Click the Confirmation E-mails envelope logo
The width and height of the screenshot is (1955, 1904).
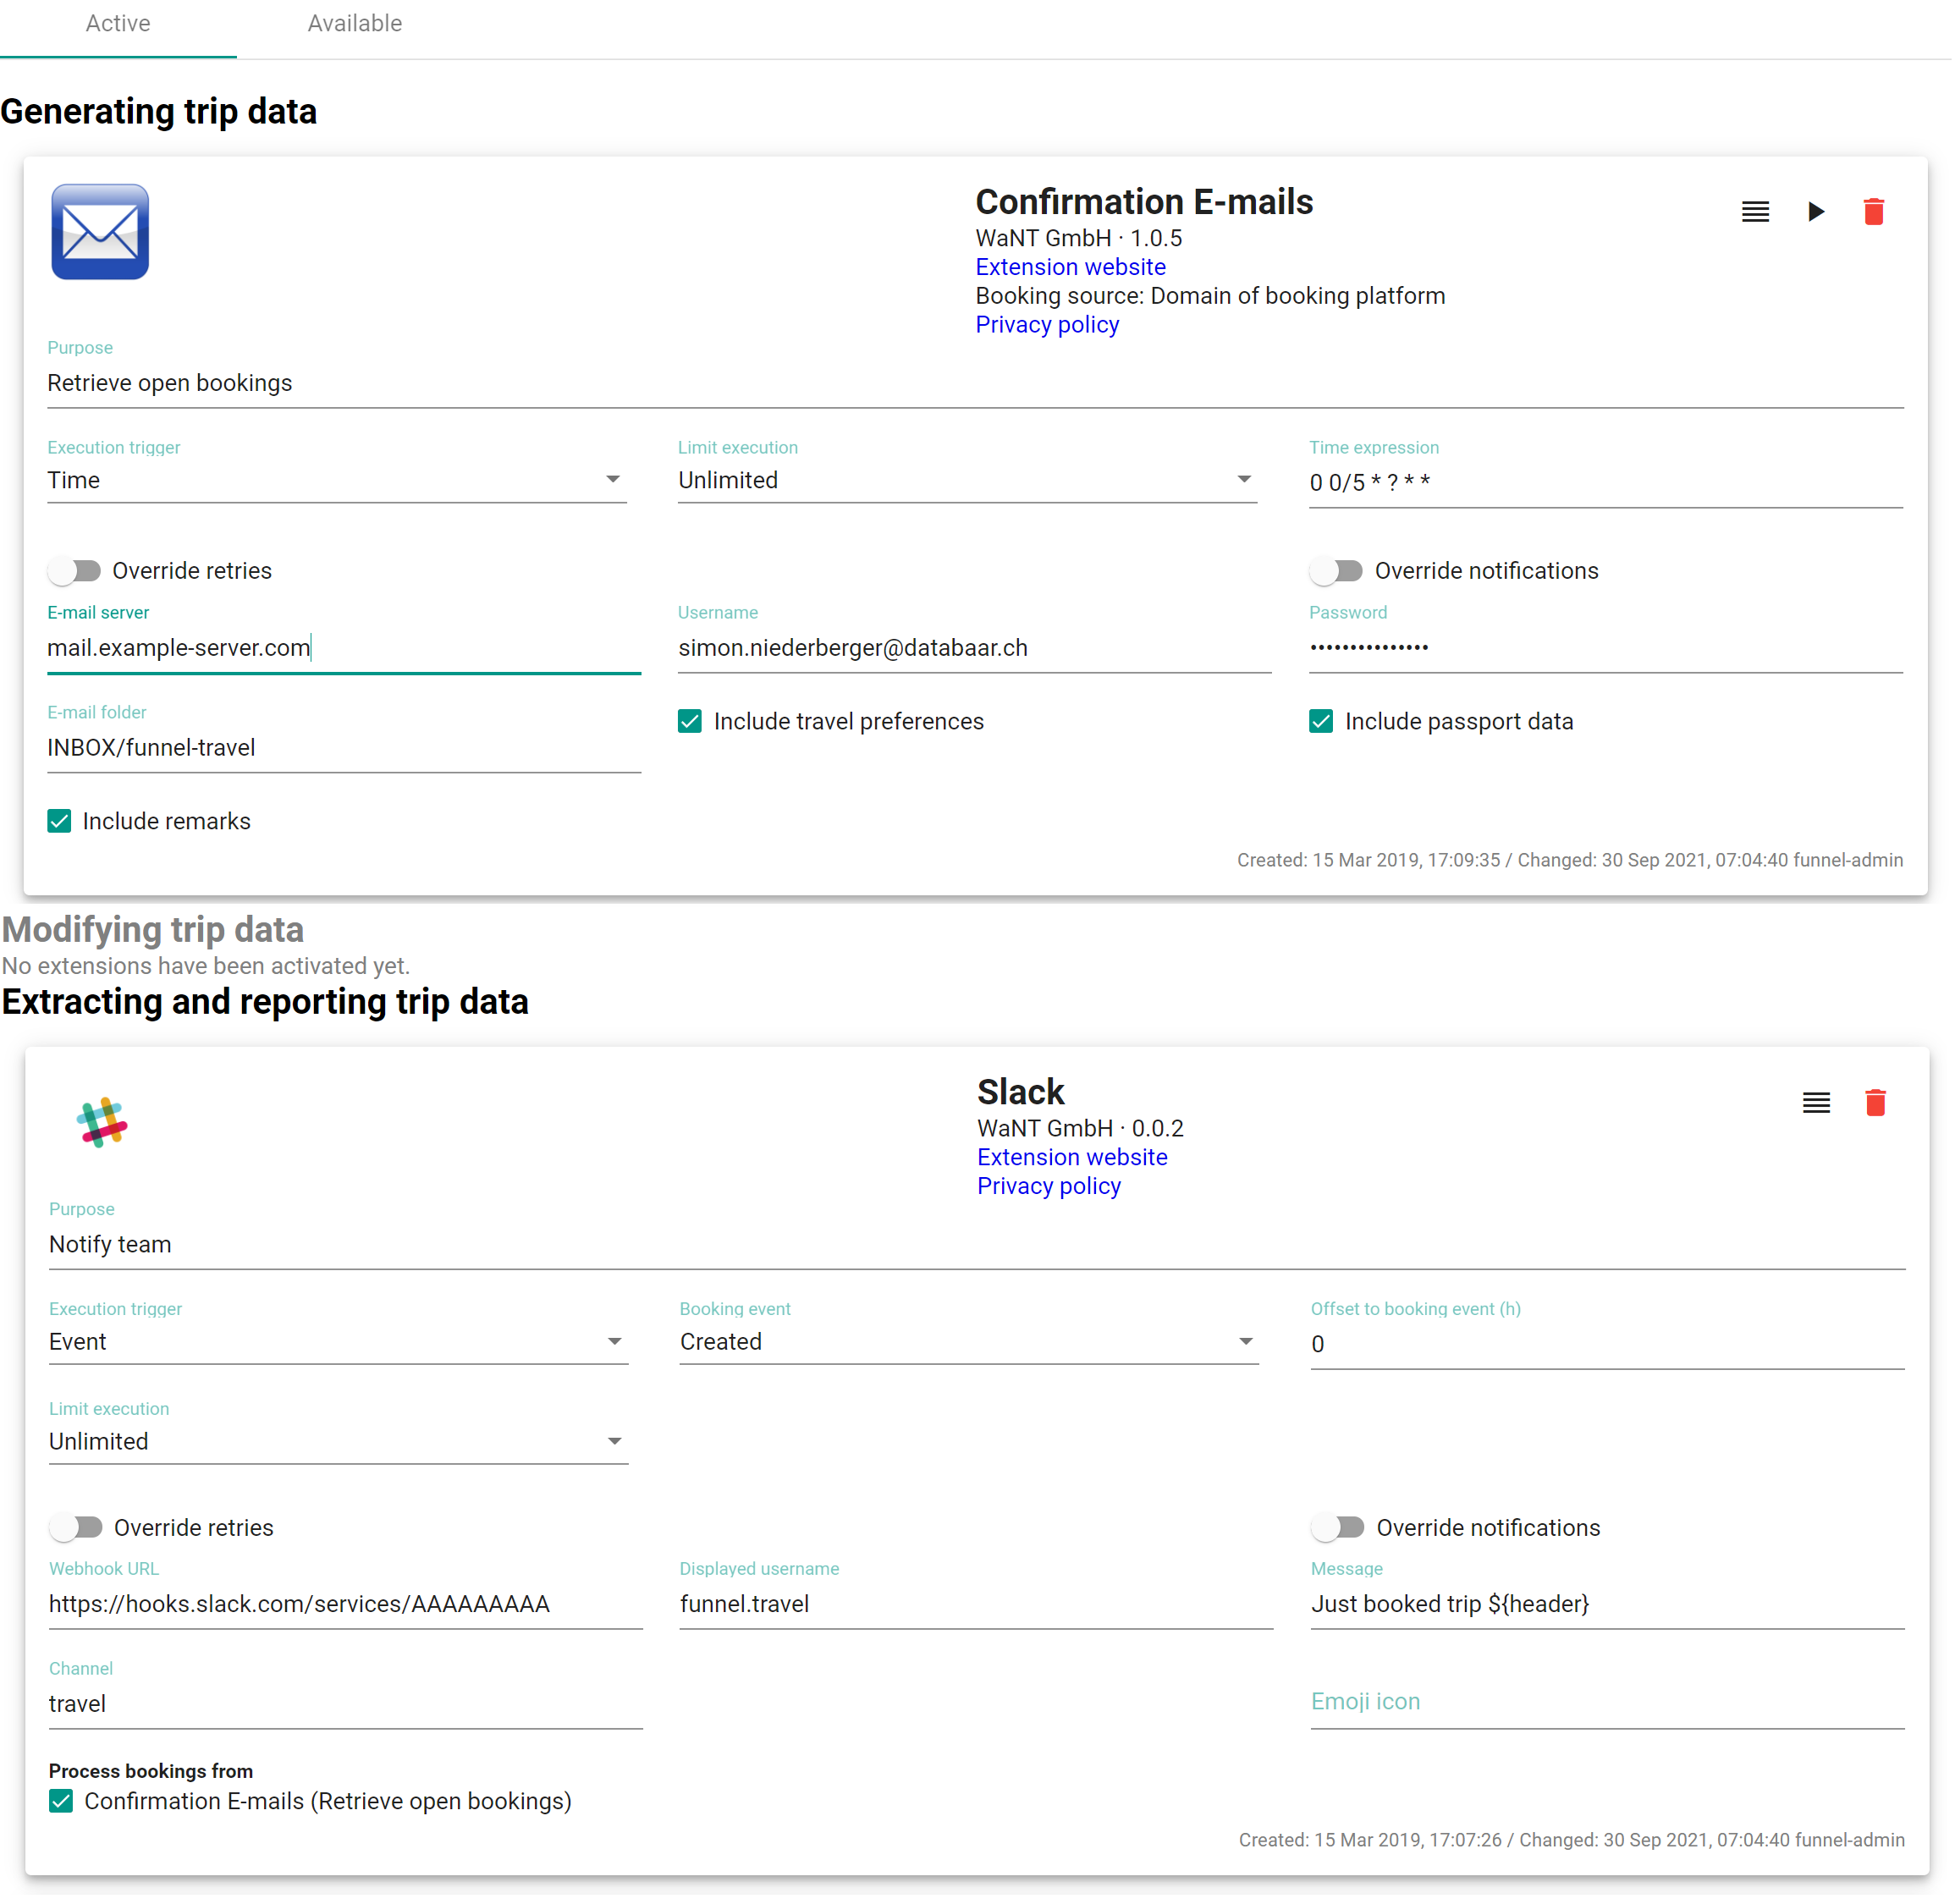tap(100, 232)
